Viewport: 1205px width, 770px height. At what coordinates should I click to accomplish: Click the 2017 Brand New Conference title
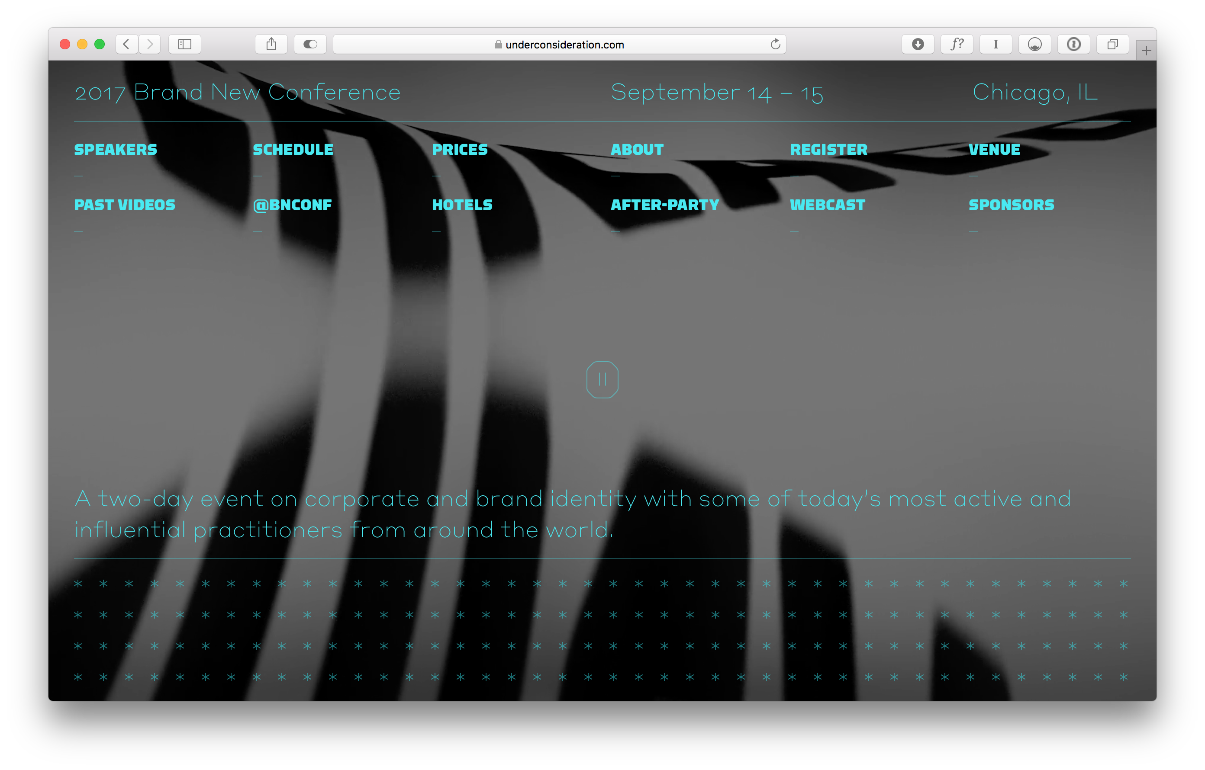tap(238, 93)
